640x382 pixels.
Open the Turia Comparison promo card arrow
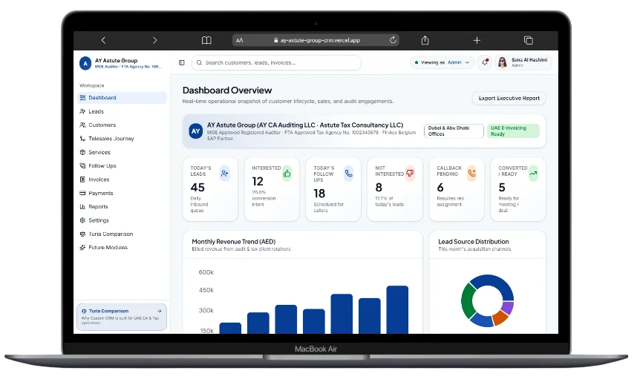[159, 311]
